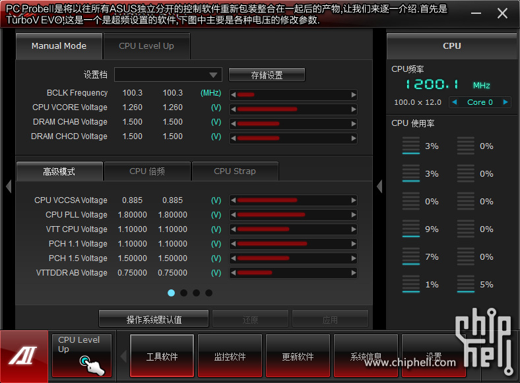The image size is (520, 383).
Task: Click the 存储设置 save profile button
Action: pos(267,75)
